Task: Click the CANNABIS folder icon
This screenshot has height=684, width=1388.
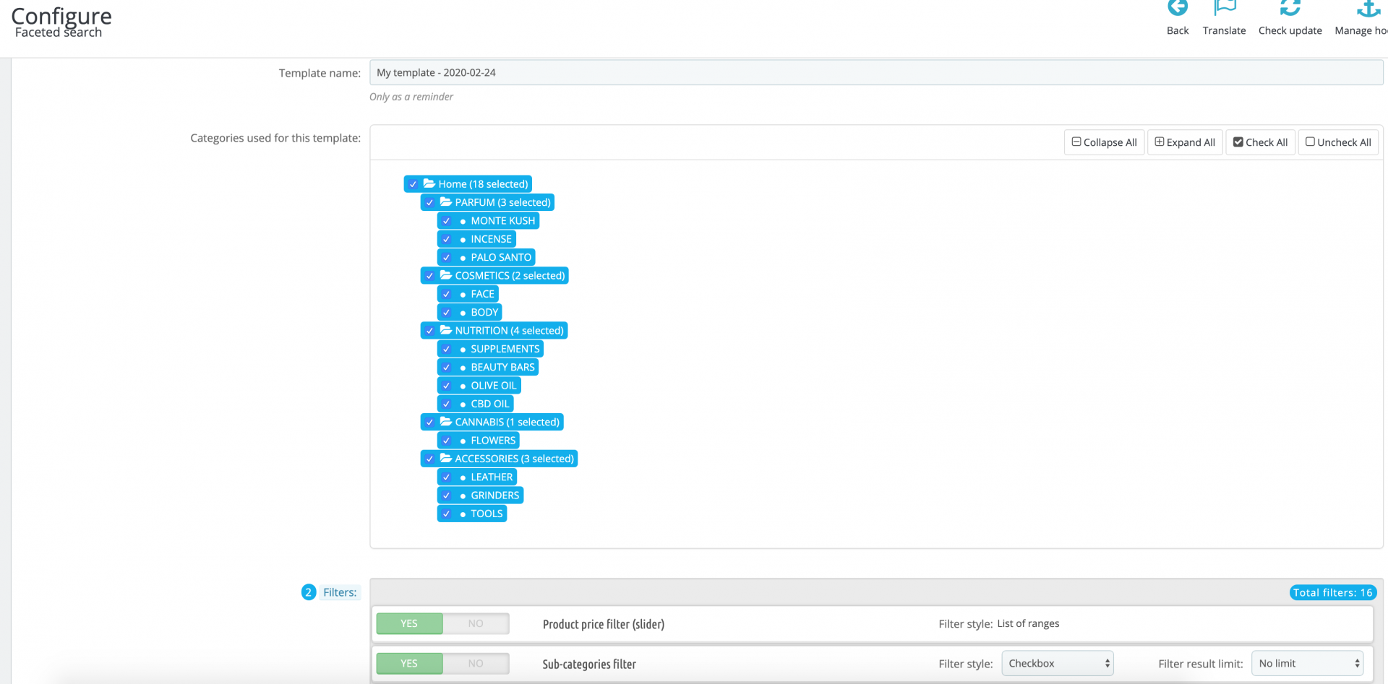Action: [x=446, y=422]
